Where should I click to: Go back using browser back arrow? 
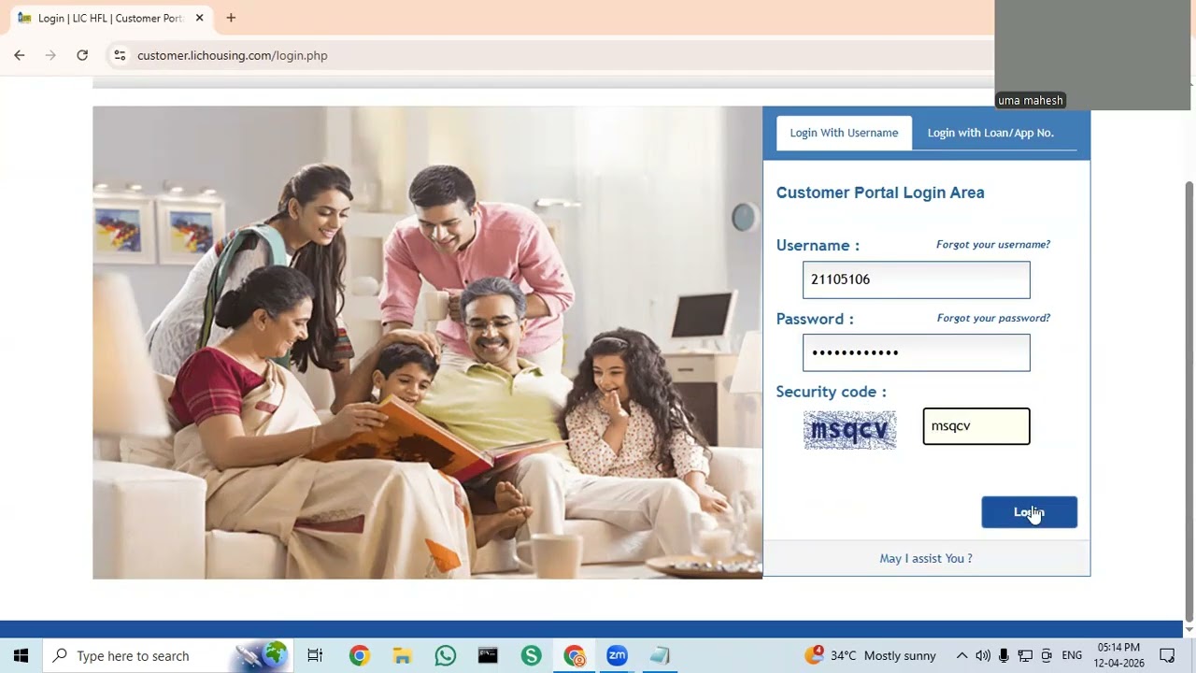click(19, 55)
